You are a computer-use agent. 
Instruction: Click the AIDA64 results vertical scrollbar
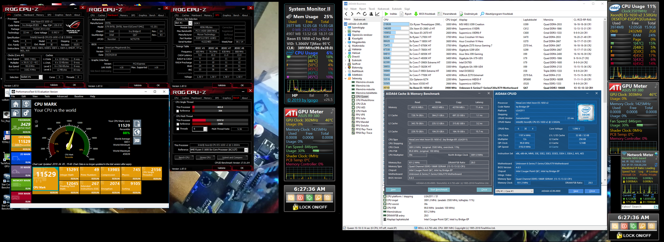605,99
